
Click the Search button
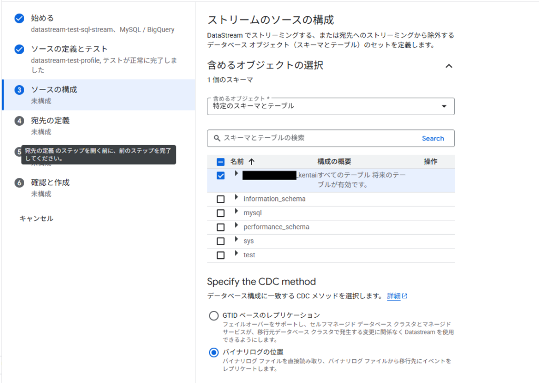tap(433, 138)
